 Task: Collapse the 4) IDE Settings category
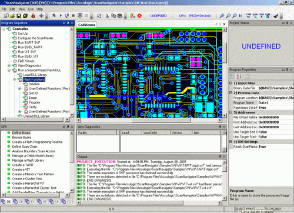pyautogui.click(x=231, y=142)
